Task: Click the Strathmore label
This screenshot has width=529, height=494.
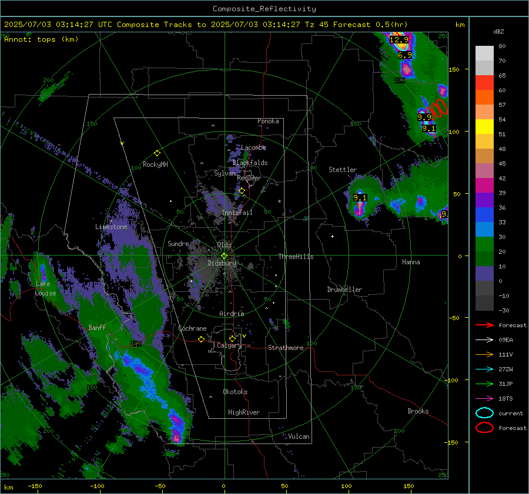Action: tap(286, 348)
